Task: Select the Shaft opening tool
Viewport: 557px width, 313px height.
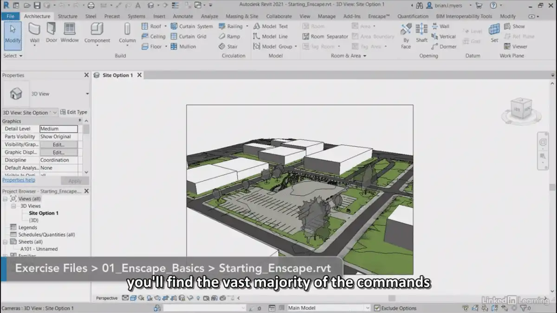Action: coord(421,33)
